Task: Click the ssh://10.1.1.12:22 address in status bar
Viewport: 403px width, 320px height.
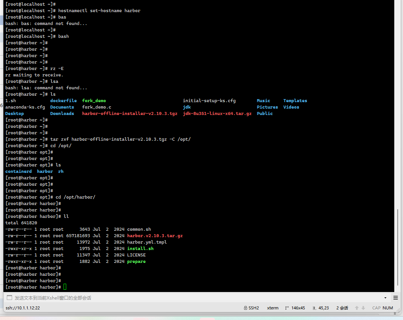Action: click(23, 308)
